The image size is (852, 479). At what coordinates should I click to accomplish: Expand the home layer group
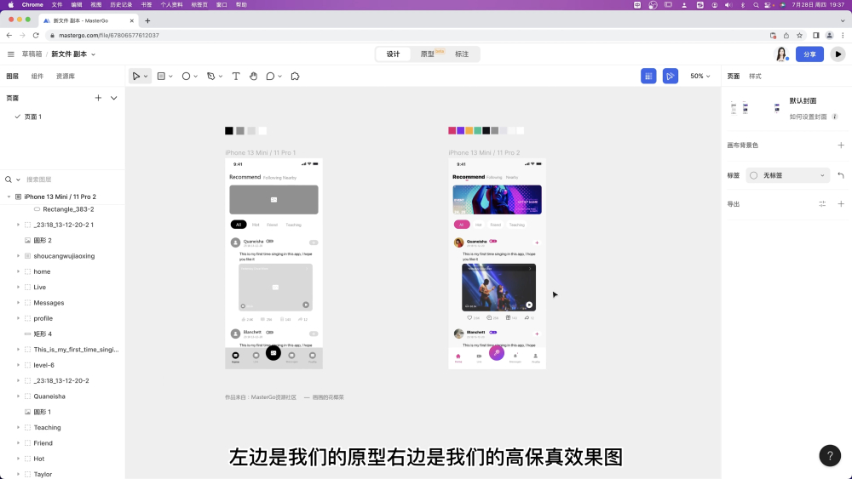pyautogui.click(x=18, y=271)
